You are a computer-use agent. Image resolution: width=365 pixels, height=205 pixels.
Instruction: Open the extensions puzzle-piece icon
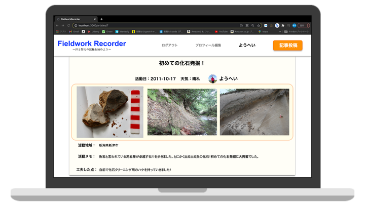click(x=283, y=26)
